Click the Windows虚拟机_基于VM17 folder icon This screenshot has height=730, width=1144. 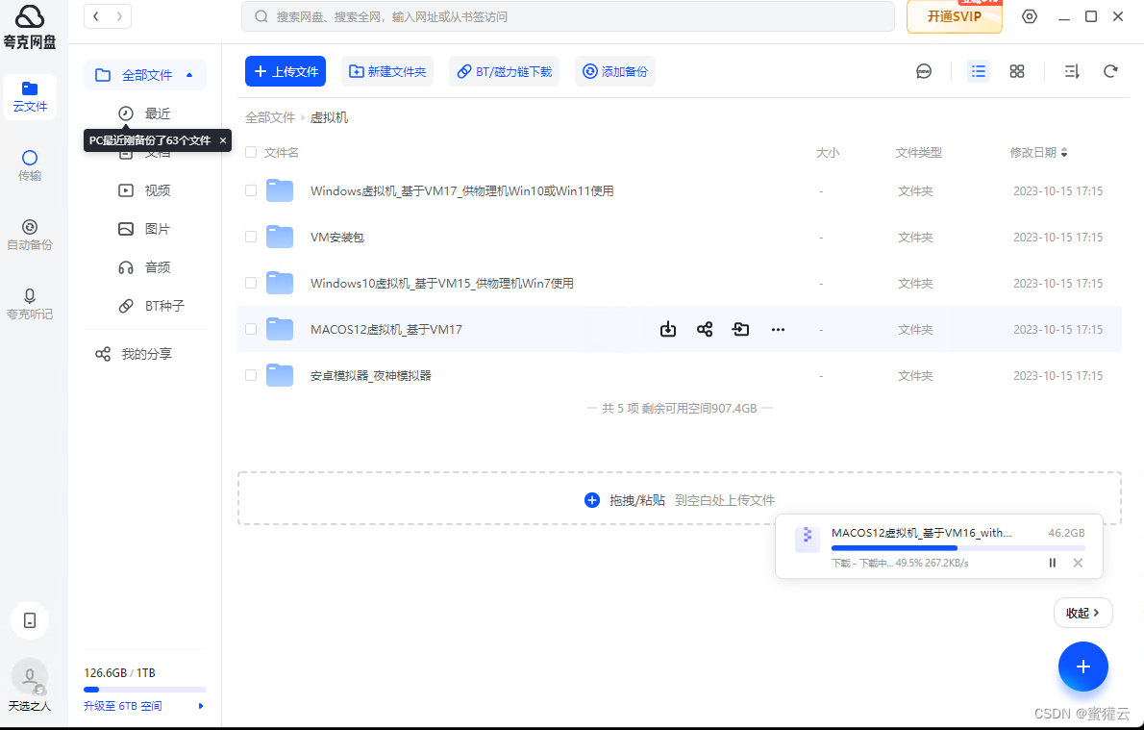pos(280,191)
